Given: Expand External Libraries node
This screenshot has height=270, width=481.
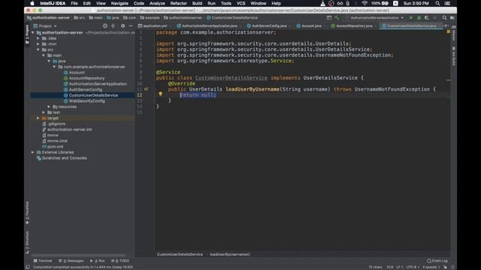Looking at the screenshot, I should tap(33, 152).
